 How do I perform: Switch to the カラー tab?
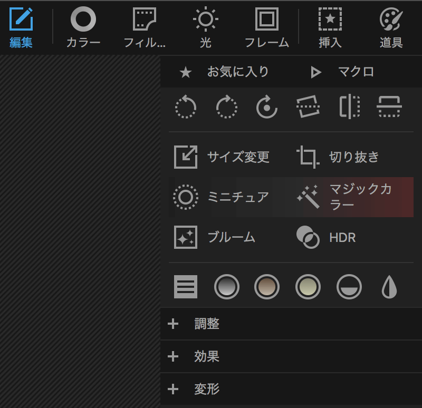pos(83,29)
